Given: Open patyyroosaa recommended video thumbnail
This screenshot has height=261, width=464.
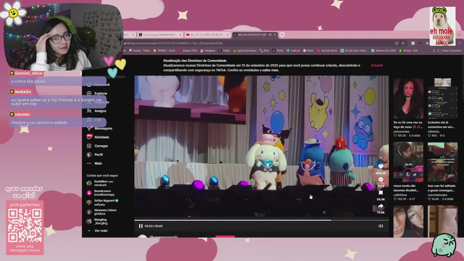Looking at the screenshot, I should 408,99.
